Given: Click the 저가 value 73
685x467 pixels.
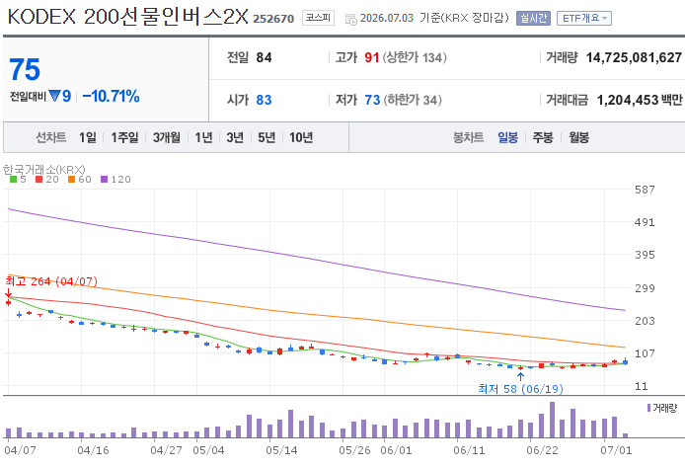Looking at the screenshot, I should (372, 100).
